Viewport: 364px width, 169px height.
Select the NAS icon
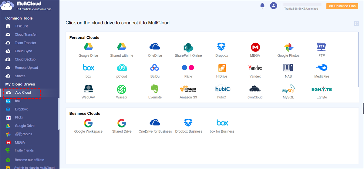click(288, 68)
